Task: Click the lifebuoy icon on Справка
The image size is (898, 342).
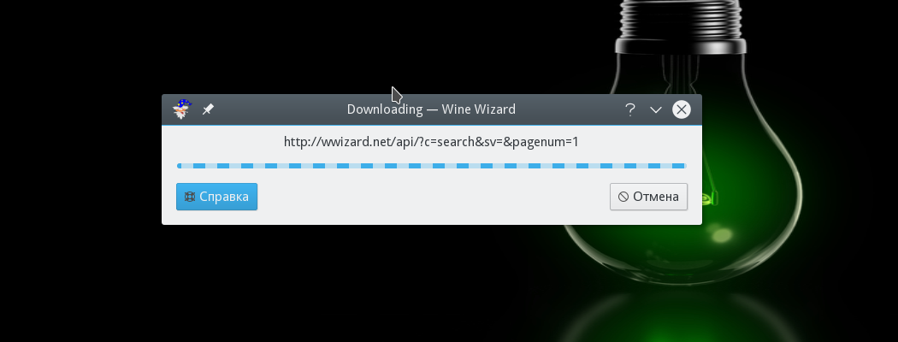Action: (190, 197)
